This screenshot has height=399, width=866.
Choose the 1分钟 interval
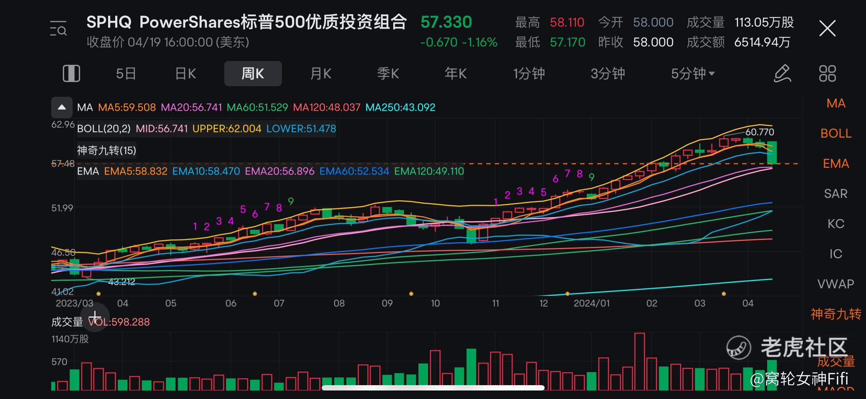[x=529, y=73]
